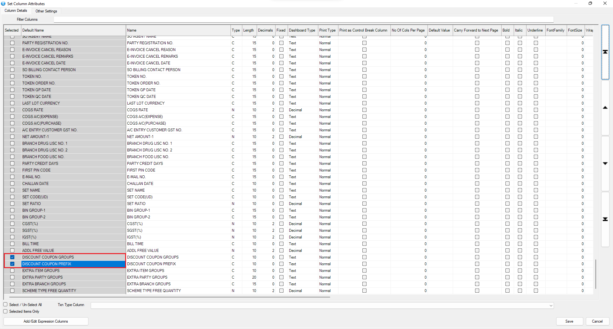Move selected row up one position
The height and width of the screenshot is (329, 613).
[x=605, y=108]
